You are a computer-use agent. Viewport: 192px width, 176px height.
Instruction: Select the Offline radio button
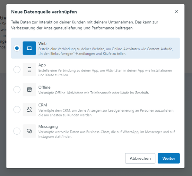[x=17, y=89]
